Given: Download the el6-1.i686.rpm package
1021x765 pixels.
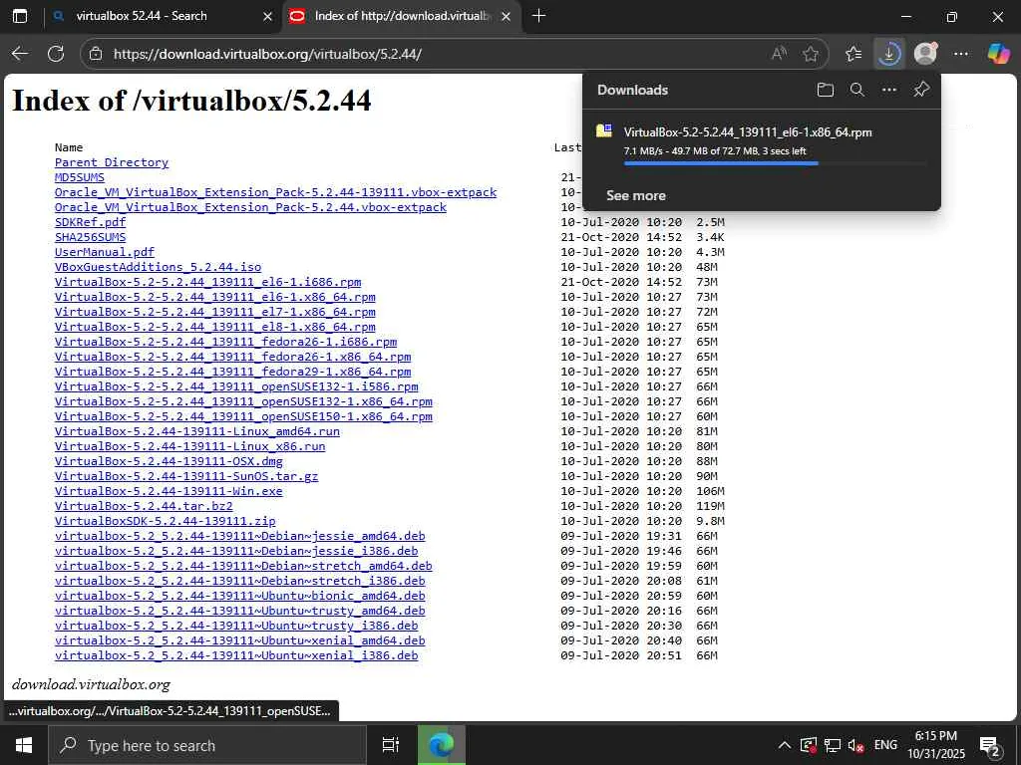Looking at the screenshot, I should click(207, 282).
